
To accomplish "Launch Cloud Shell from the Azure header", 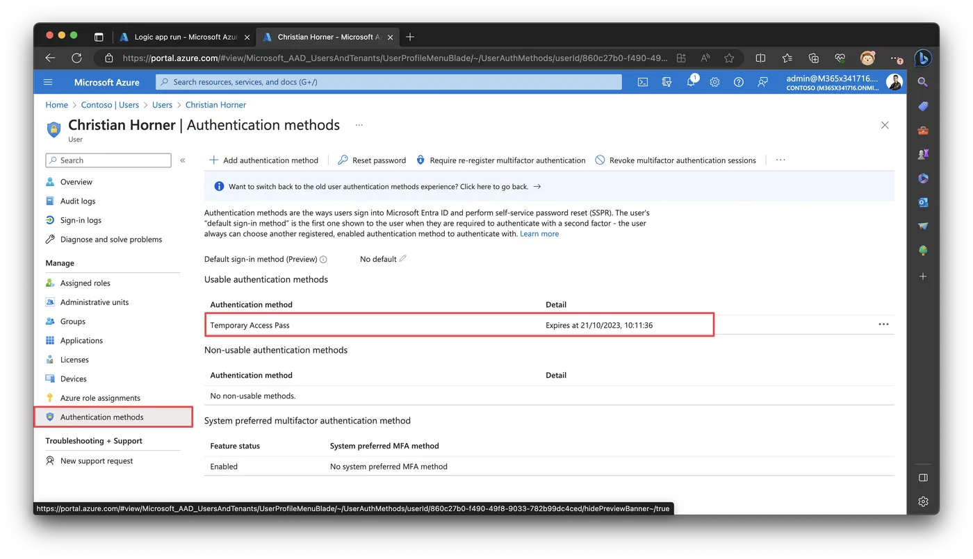I will (x=643, y=82).
